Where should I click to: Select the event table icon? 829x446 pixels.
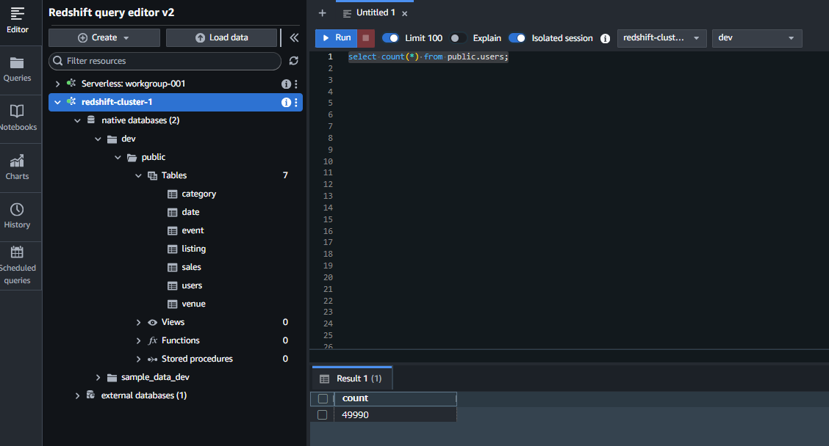(x=173, y=230)
